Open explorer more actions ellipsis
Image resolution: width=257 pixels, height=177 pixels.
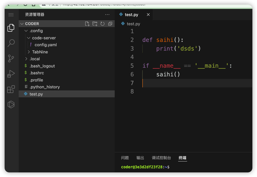click(x=107, y=15)
